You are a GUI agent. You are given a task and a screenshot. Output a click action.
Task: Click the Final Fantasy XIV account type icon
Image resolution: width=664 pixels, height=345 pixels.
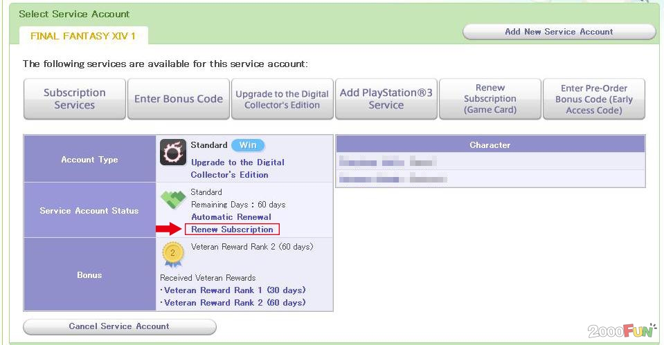coord(173,153)
